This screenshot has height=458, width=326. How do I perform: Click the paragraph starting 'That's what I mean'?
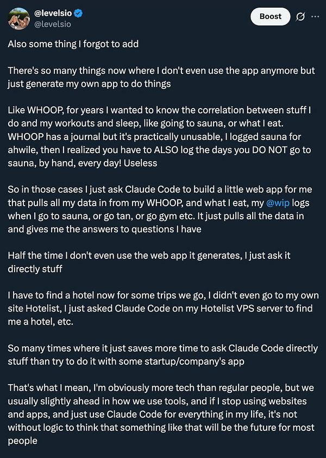161,414
